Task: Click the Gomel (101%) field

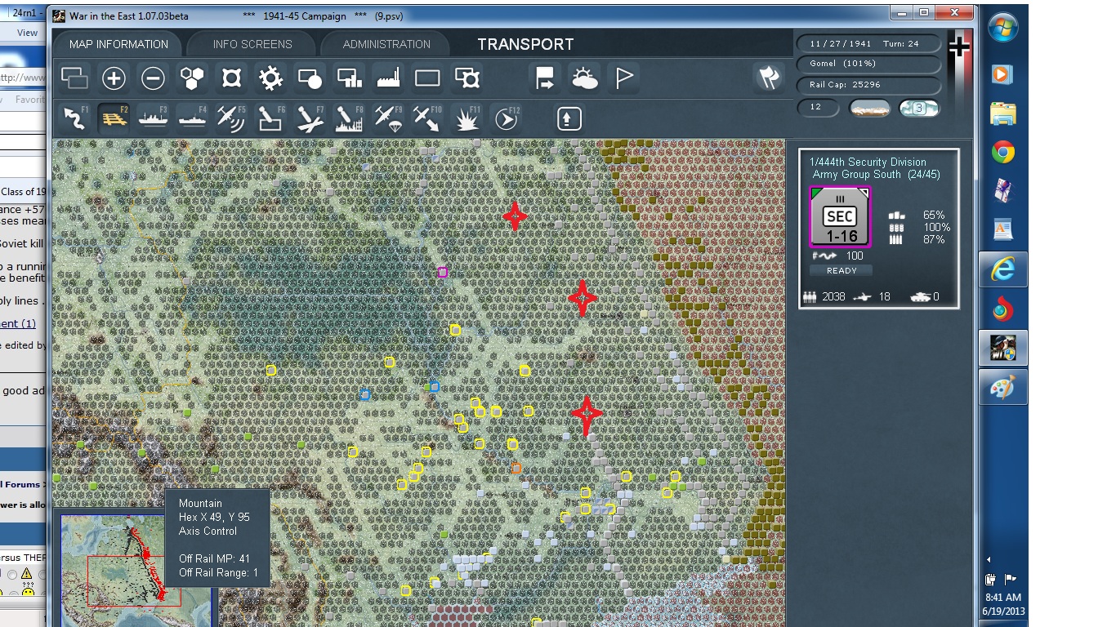Action: pos(868,64)
